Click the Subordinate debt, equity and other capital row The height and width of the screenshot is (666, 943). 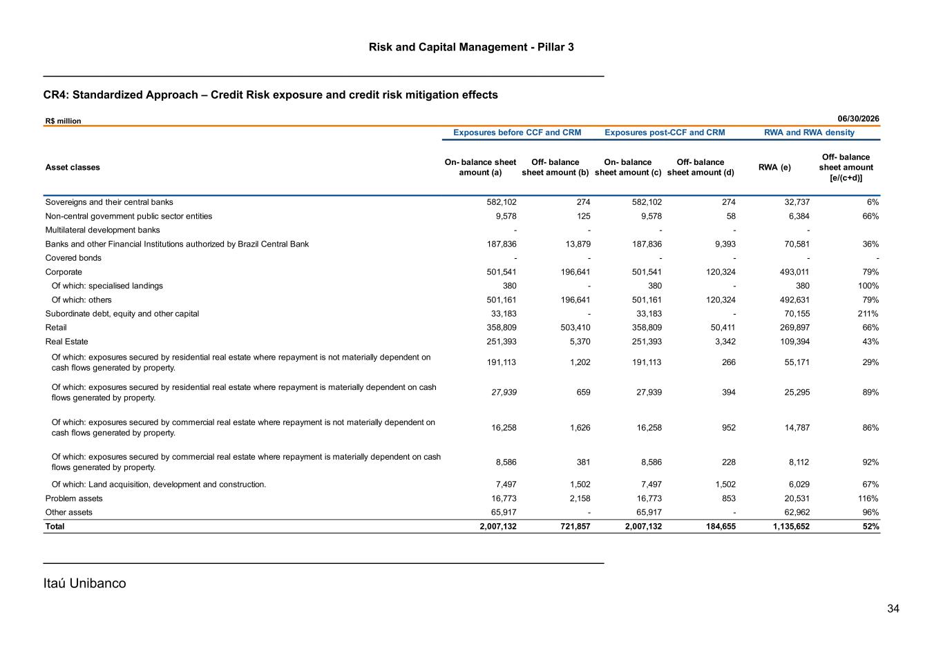coord(461,314)
